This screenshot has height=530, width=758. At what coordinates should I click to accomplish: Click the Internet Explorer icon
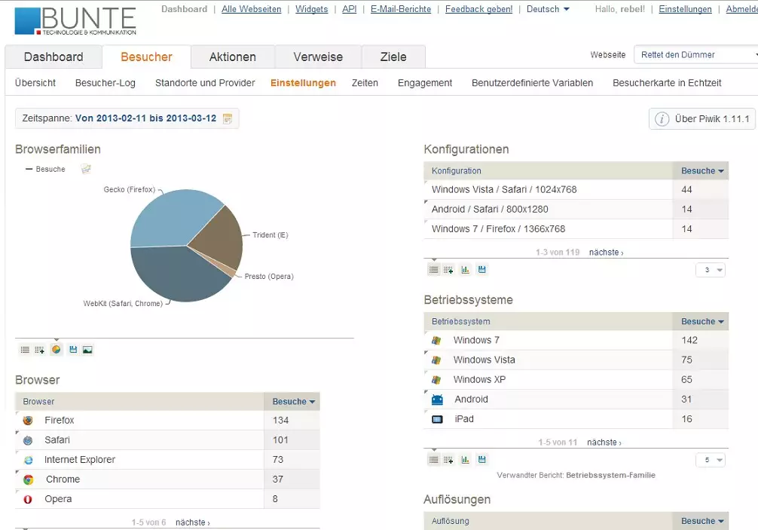pyautogui.click(x=29, y=460)
